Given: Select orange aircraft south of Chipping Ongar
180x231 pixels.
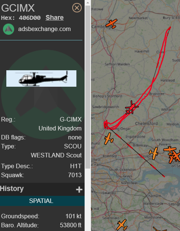Looking at the screenshot, I should [108, 139].
